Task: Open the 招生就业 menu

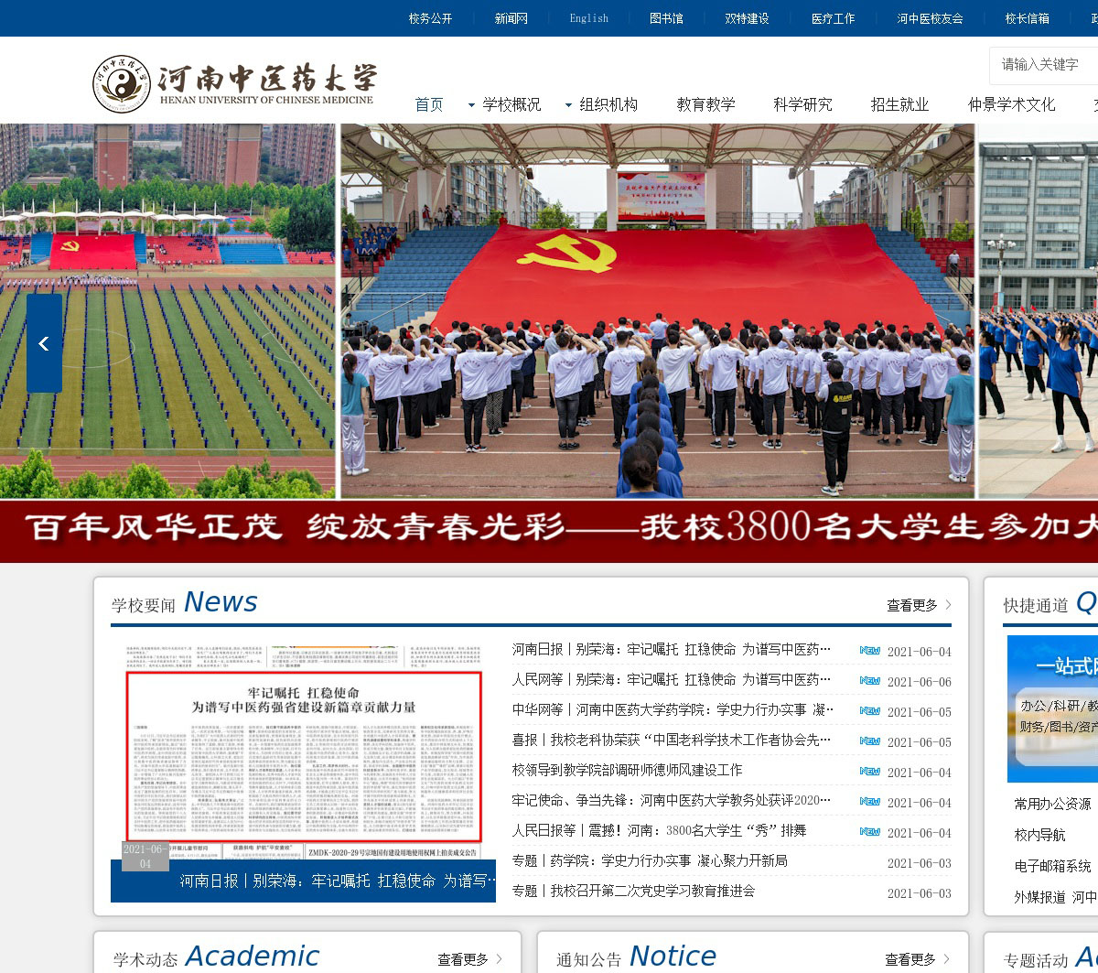Action: point(899,105)
